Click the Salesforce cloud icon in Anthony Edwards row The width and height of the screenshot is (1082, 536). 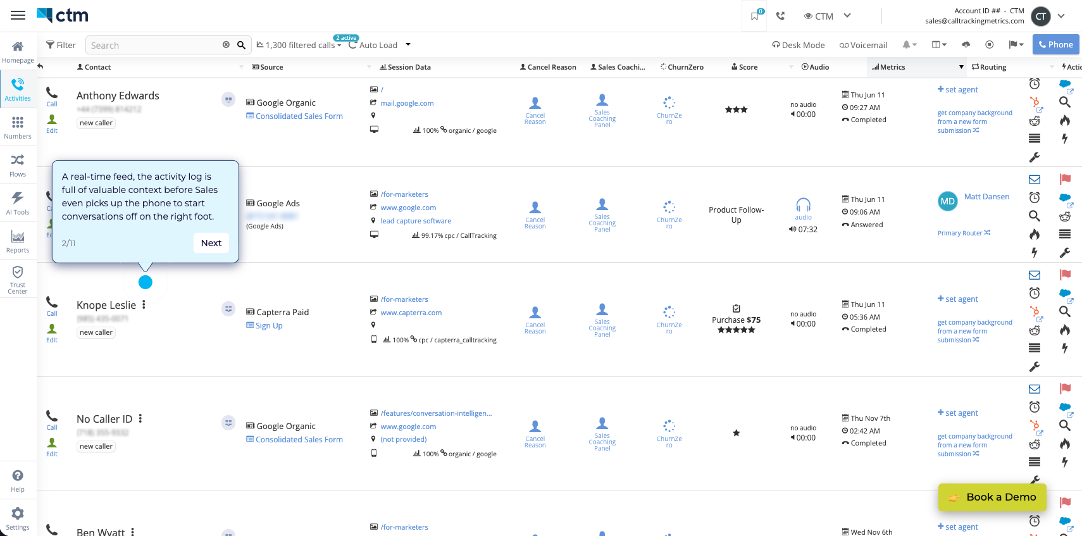tap(1065, 84)
